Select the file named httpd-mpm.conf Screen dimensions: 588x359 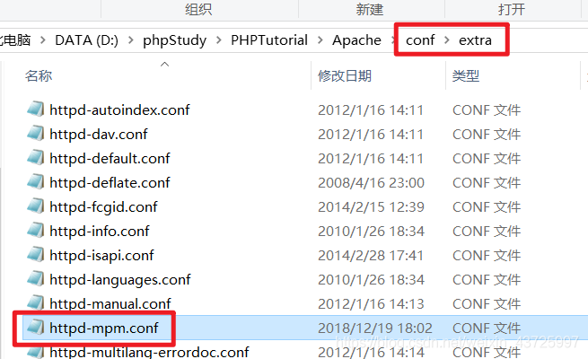click(x=104, y=328)
